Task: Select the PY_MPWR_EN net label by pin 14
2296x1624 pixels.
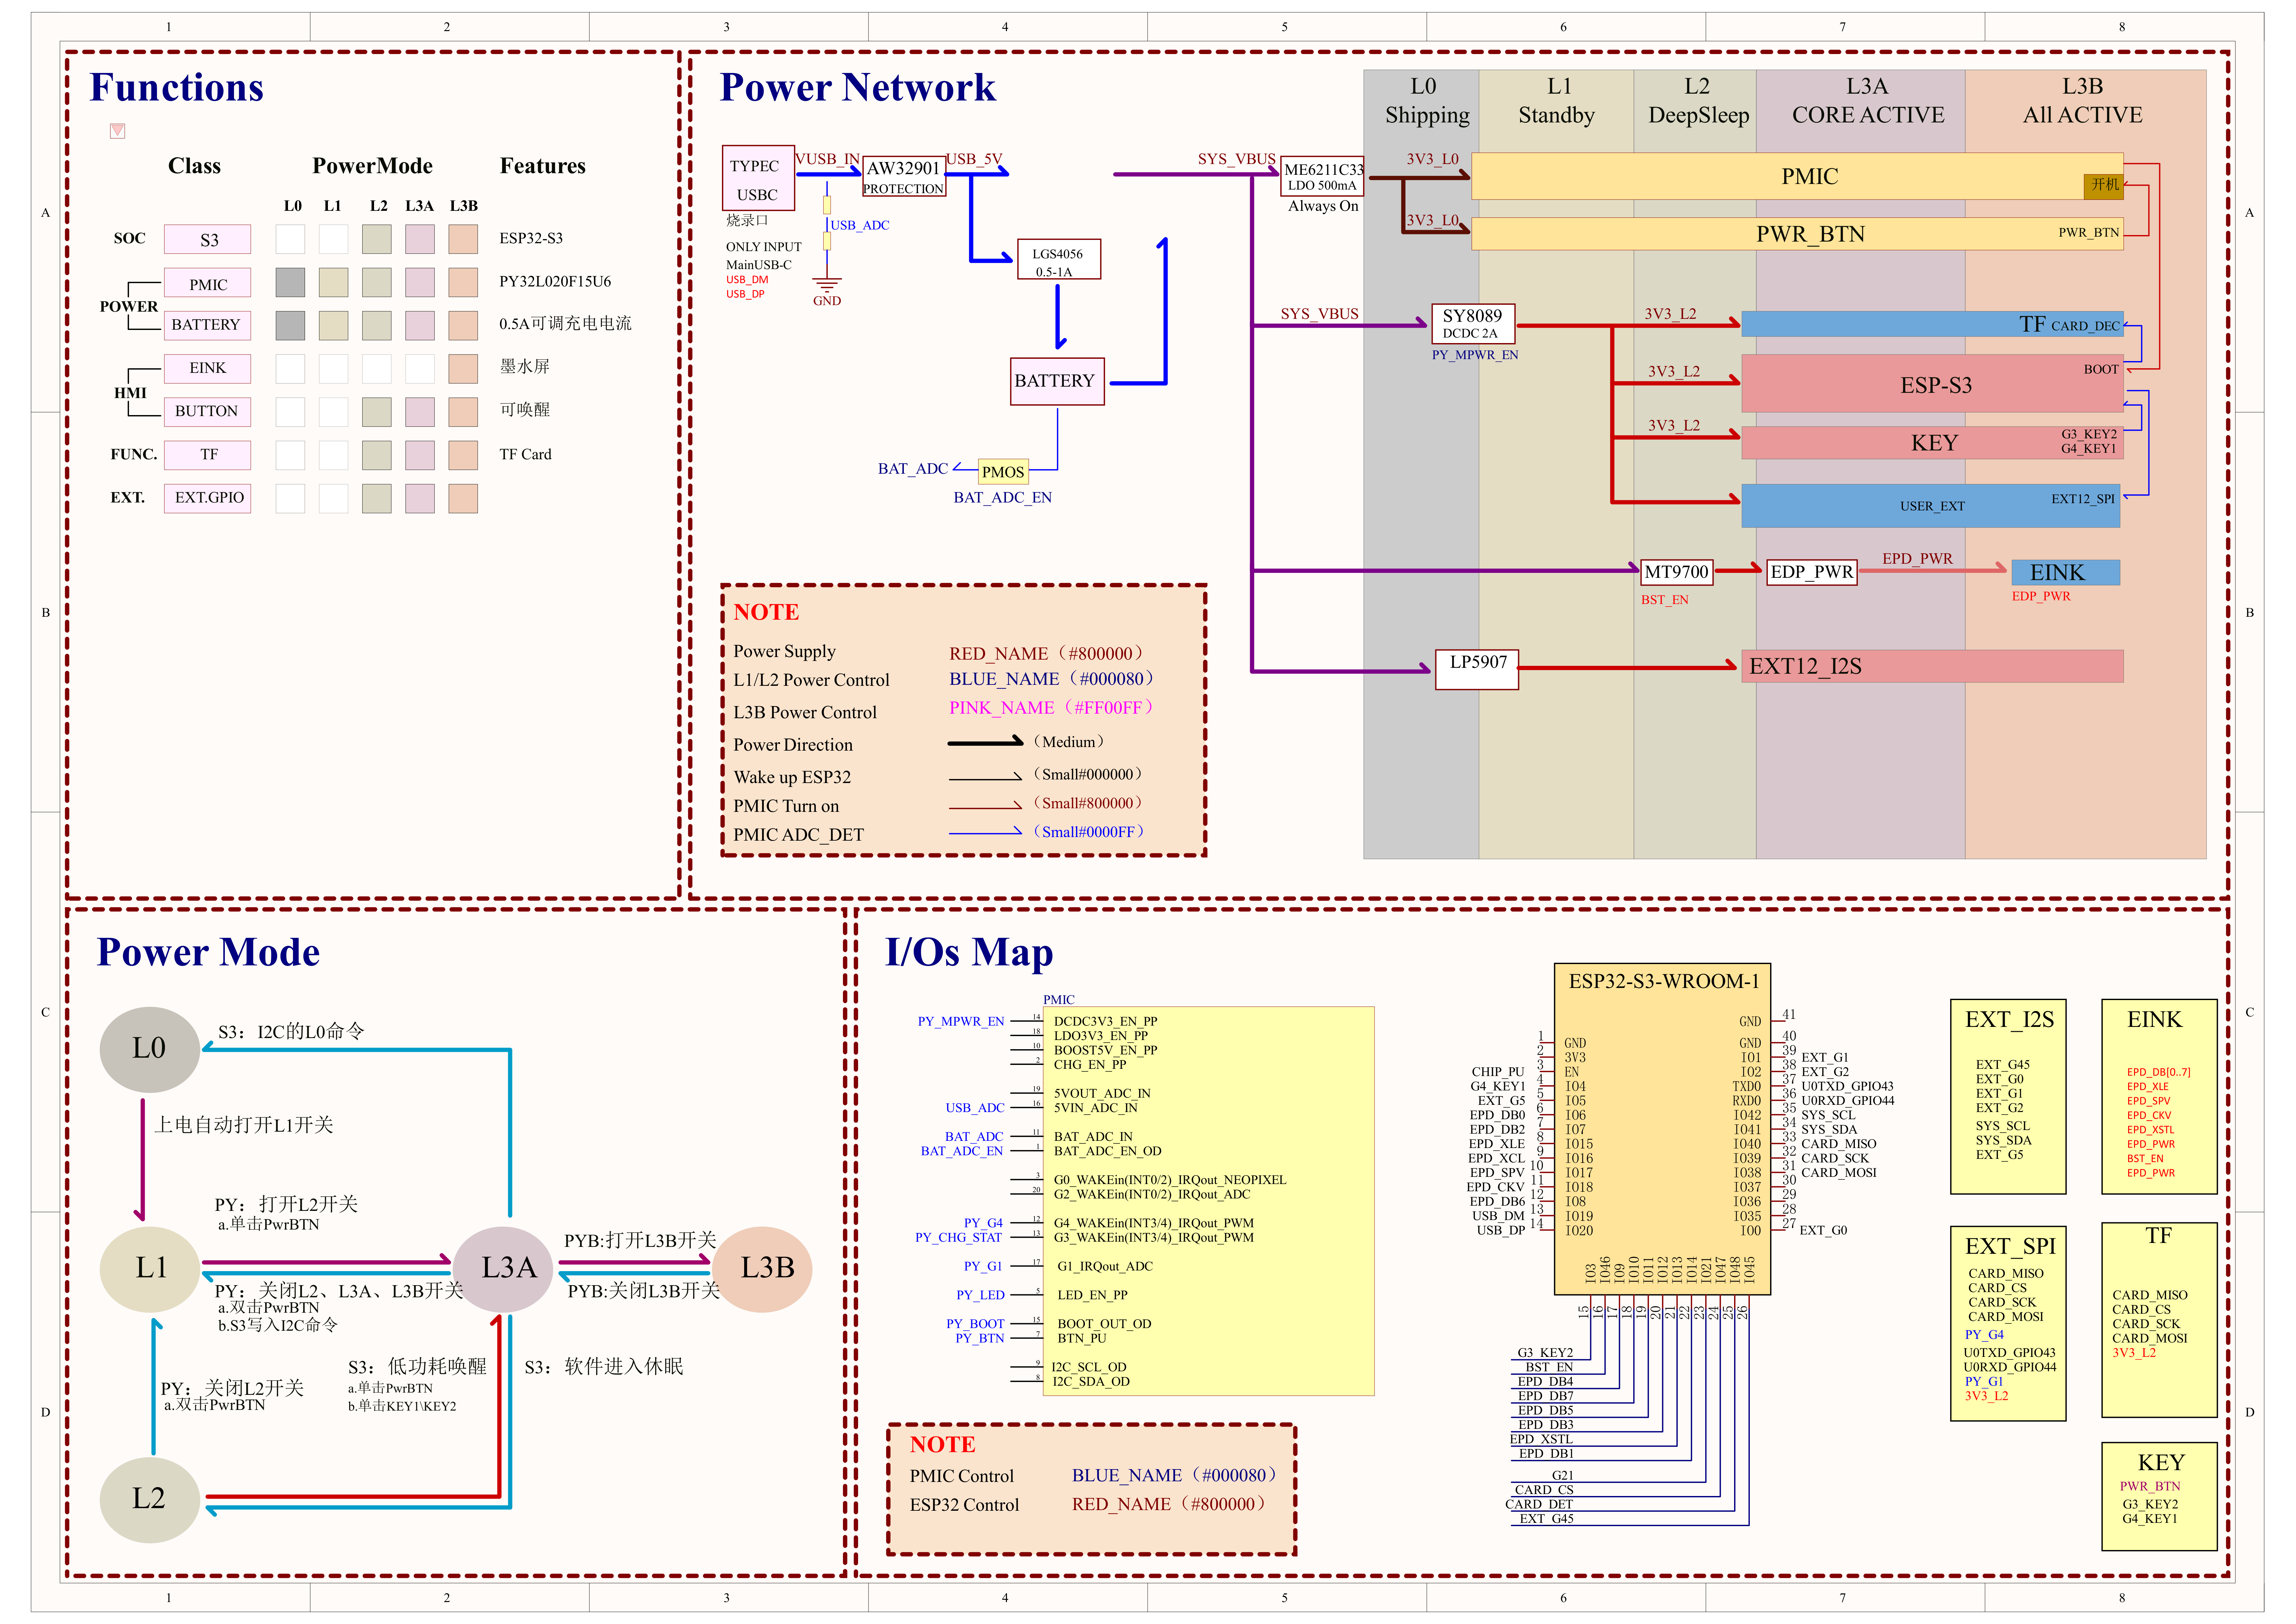Action: point(961,1022)
